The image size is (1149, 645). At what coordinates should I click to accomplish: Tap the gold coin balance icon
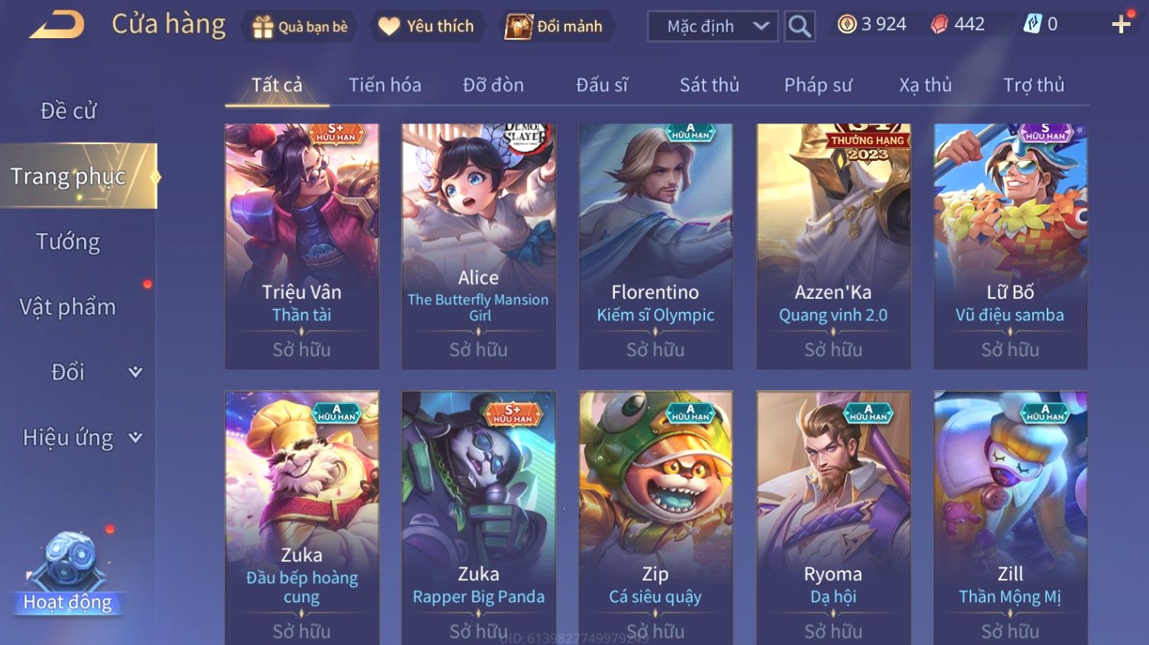[847, 24]
